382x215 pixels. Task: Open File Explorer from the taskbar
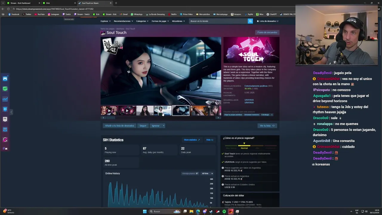click(191, 211)
